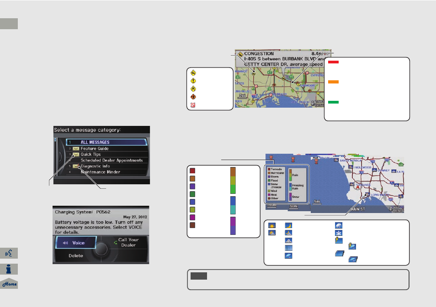Click the Hurricane entry in the map legend

[x=276, y=173]
